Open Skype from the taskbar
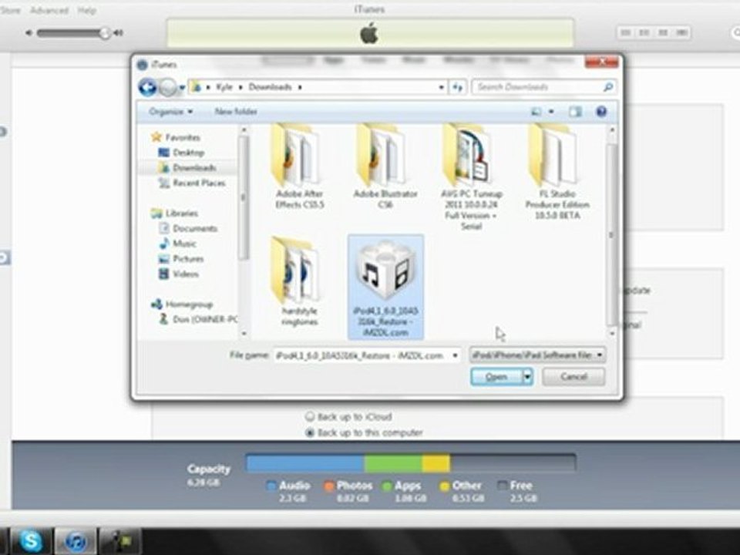This screenshot has height=555, width=740. (31, 541)
